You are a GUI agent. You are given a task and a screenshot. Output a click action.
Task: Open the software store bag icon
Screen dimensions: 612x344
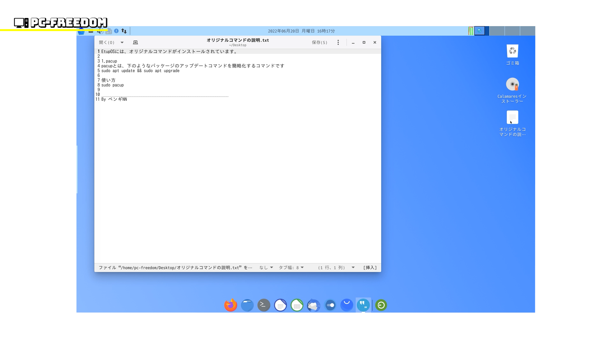pos(347,305)
